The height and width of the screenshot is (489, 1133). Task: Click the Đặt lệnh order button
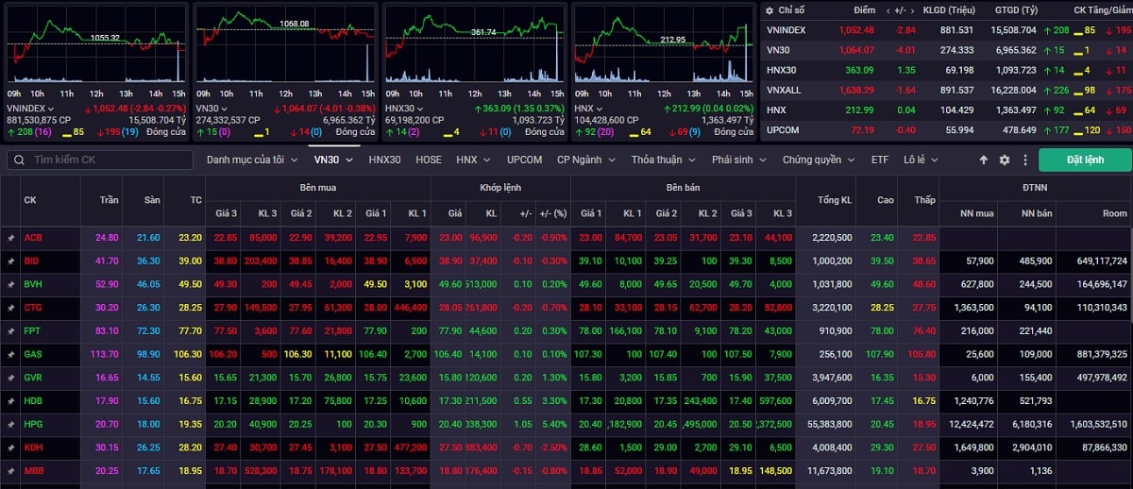tap(1085, 160)
